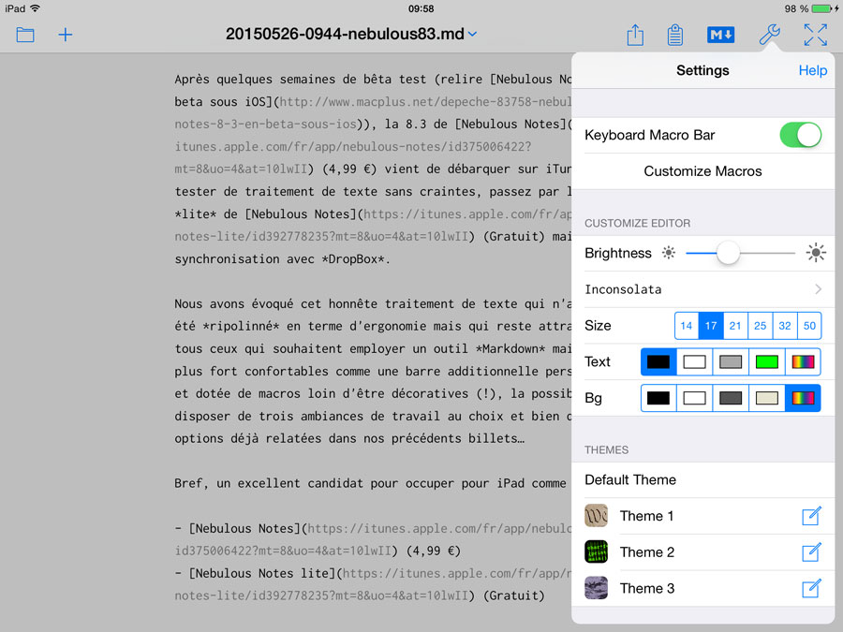This screenshot has width=843, height=632.
Task: Edit Theme 1 with pencil icon
Action: tap(811, 516)
